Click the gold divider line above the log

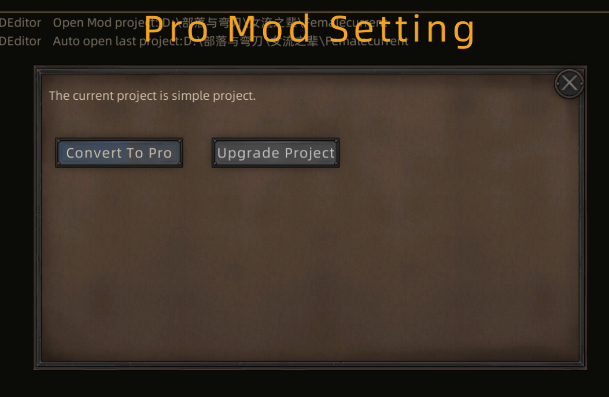click(304, 12)
